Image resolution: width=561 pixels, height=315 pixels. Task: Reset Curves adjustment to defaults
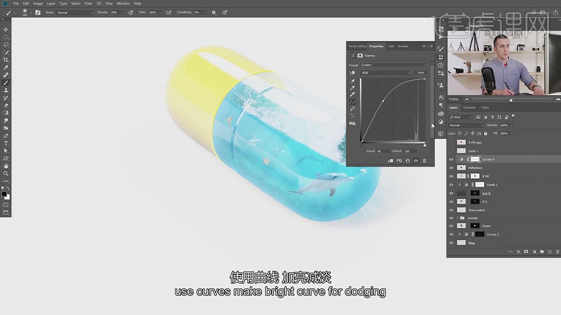pyautogui.click(x=407, y=161)
